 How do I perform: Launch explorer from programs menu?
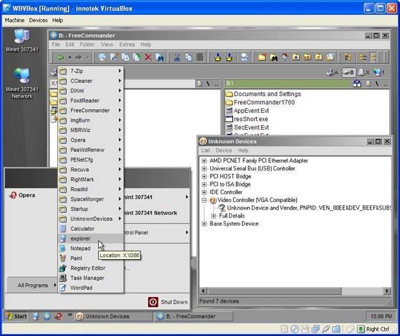pyautogui.click(x=91, y=239)
